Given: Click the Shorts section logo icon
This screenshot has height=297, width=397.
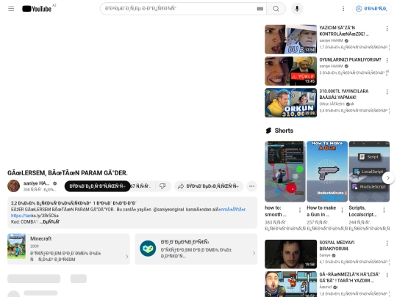Looking at the screenshot, I should coord(268,131).
